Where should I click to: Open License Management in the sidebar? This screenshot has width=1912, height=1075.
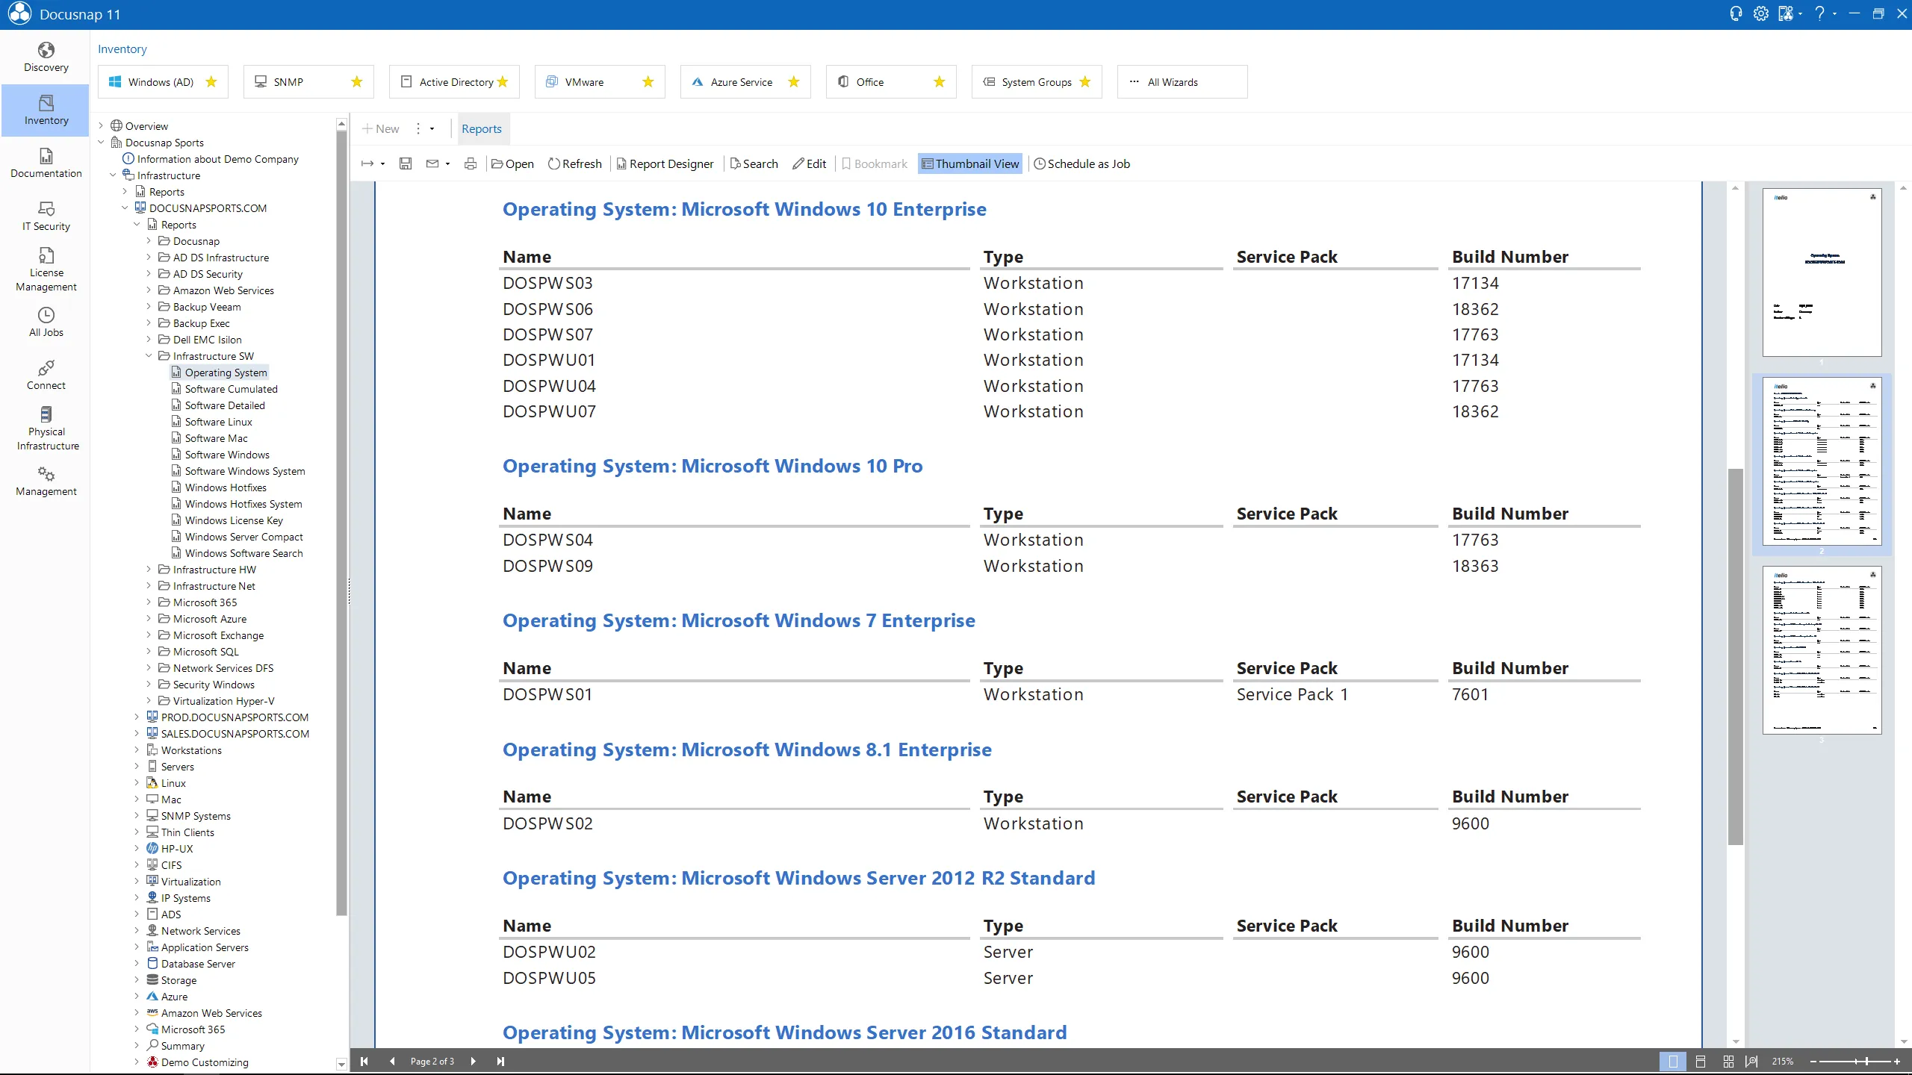tap(46, 269)
